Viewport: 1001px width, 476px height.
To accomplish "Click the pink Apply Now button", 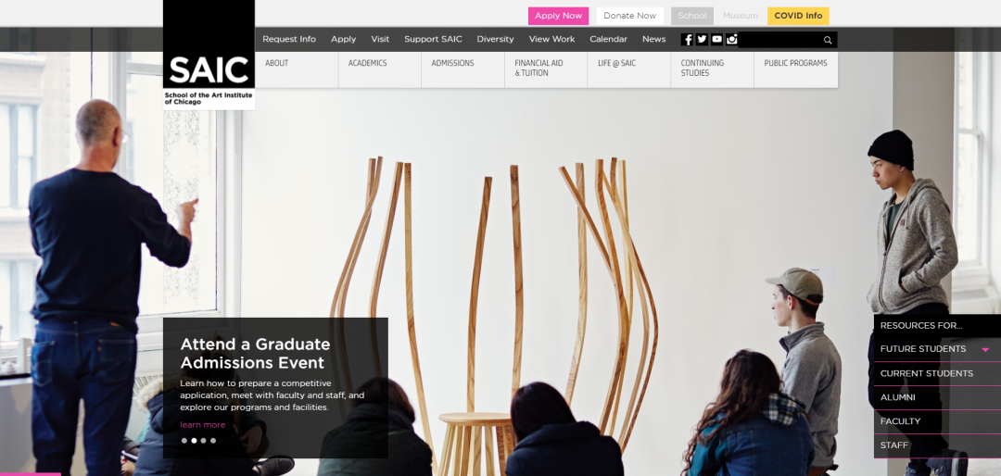I will click(x=559, y=16).
